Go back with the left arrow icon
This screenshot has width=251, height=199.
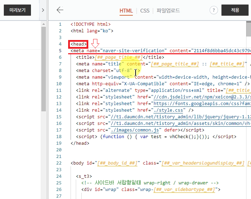point(60,10)
